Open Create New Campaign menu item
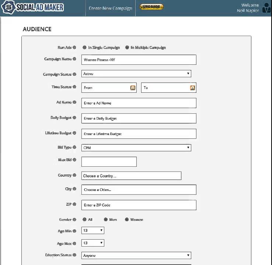The width and height of the screenshot is (272, 265). click(111, 8)
